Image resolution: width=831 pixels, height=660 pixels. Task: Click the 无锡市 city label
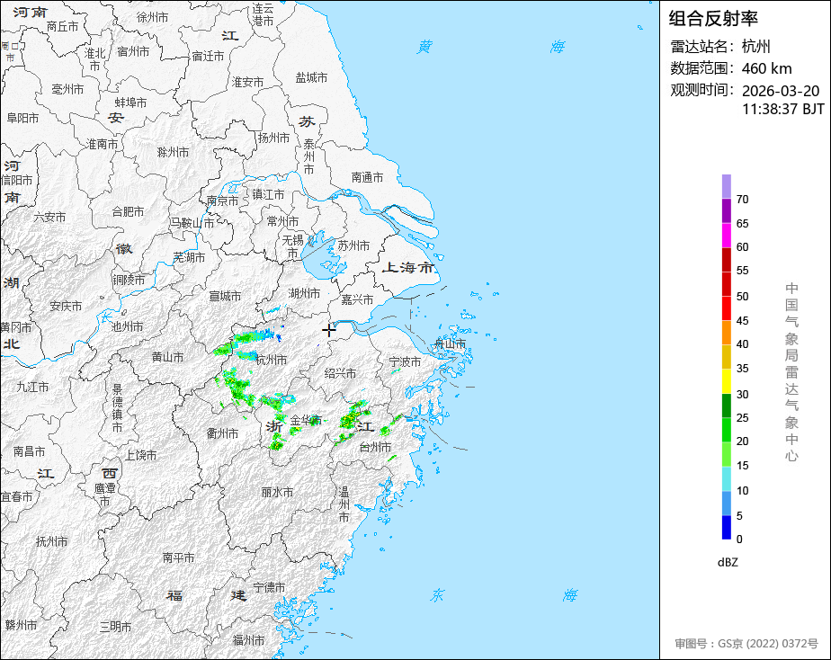coord(292,246)
